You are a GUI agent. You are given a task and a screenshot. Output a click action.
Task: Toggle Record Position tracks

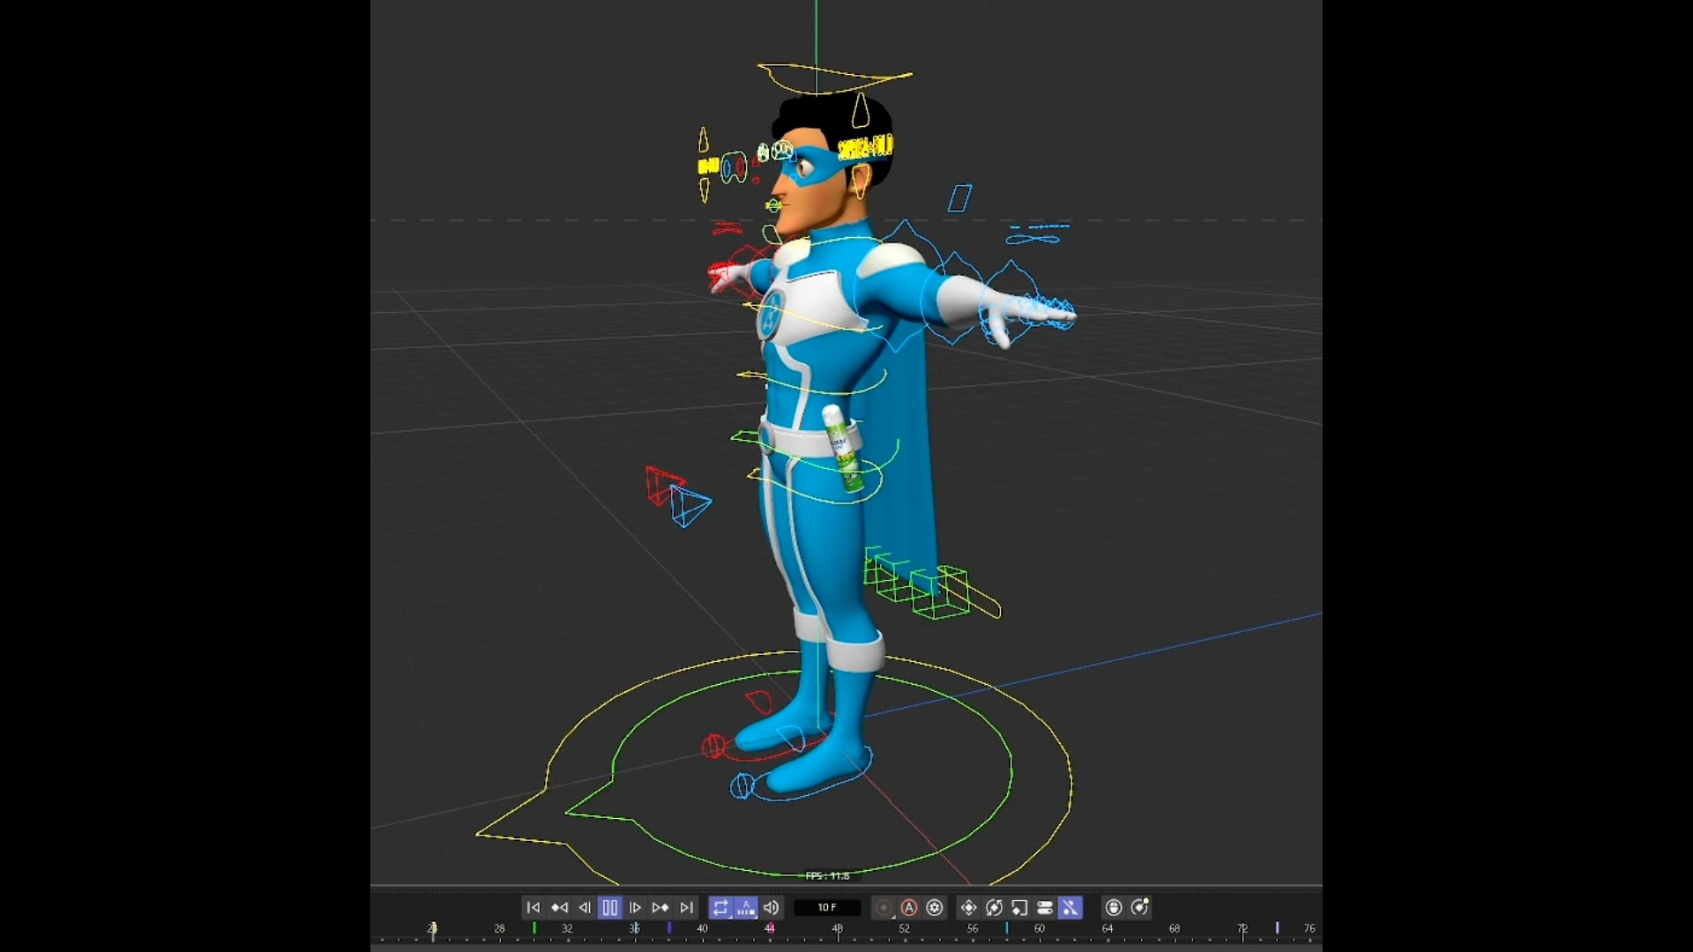968,908
